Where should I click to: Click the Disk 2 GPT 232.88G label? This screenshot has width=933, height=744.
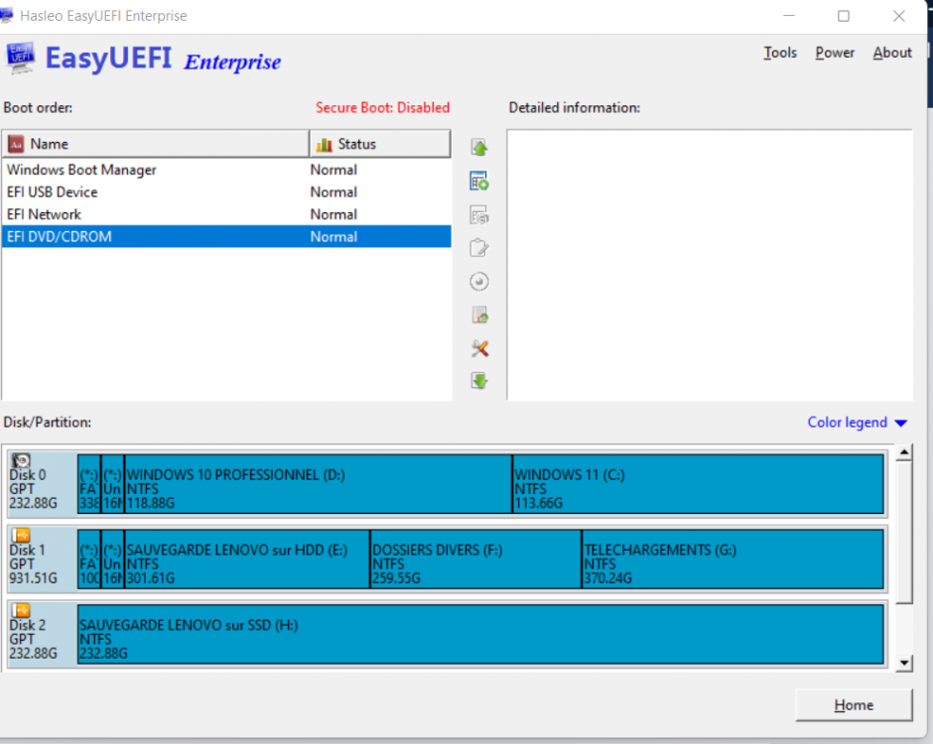pyautogui.click(x=34, y=639)
